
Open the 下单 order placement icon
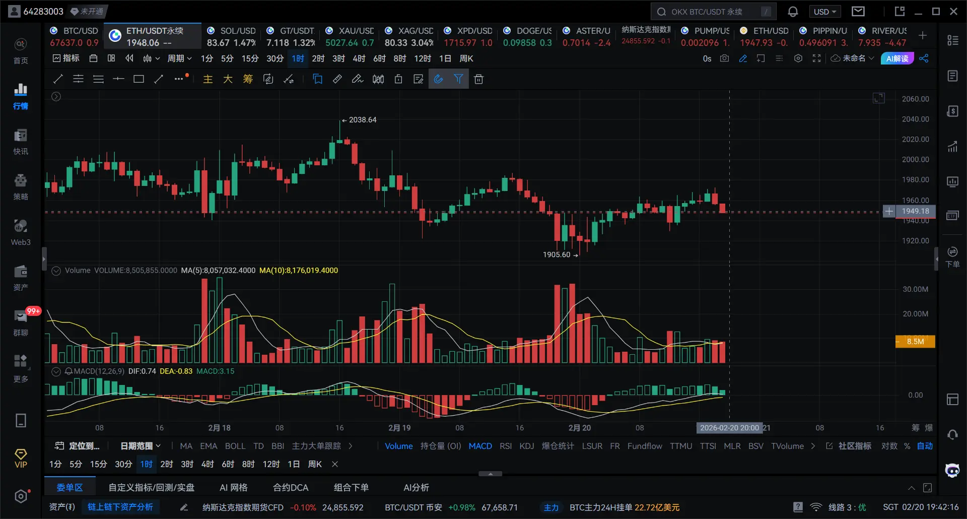pos(952,257)
